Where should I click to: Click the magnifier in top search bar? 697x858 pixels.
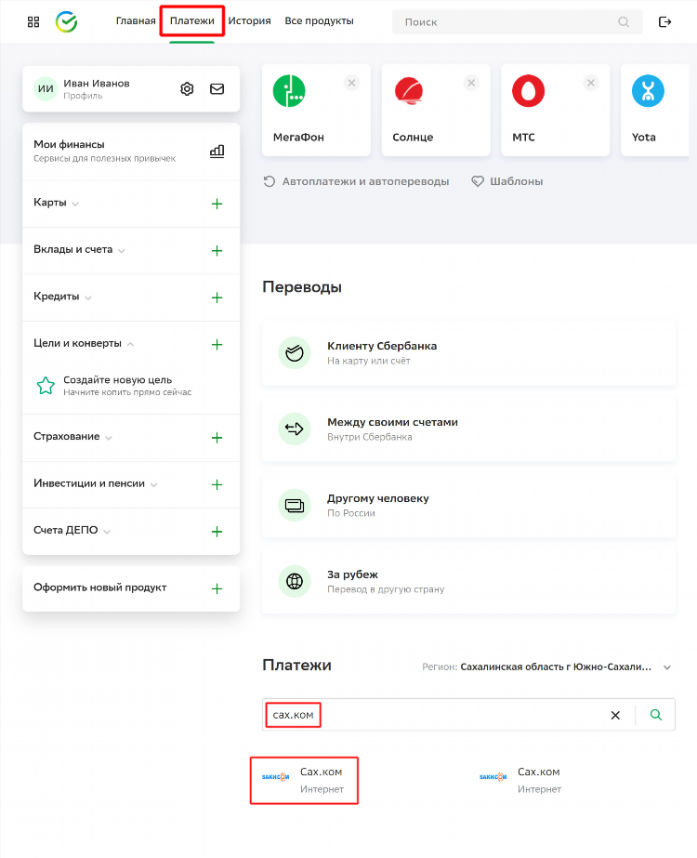point(624,22)
